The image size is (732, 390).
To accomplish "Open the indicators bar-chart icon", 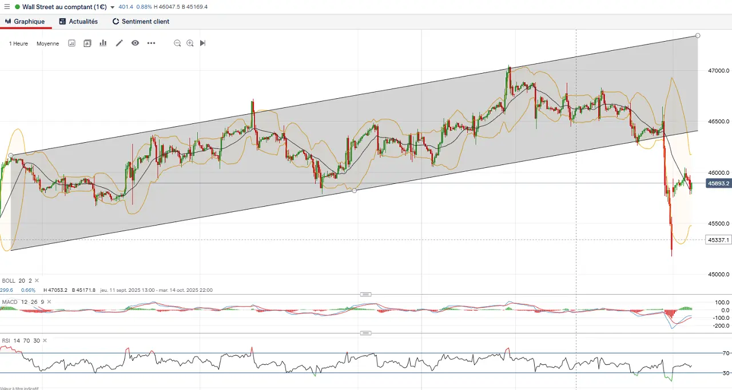I will [x=103, y=43].
